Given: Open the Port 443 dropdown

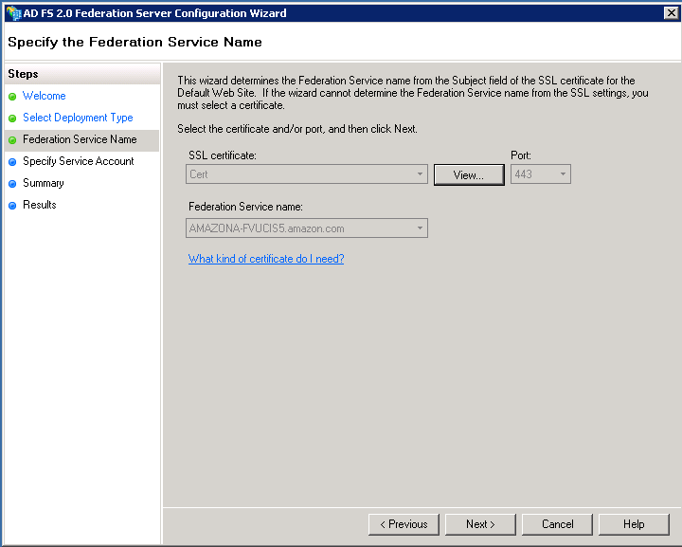Looking at the screenshot, I should 540,174.
